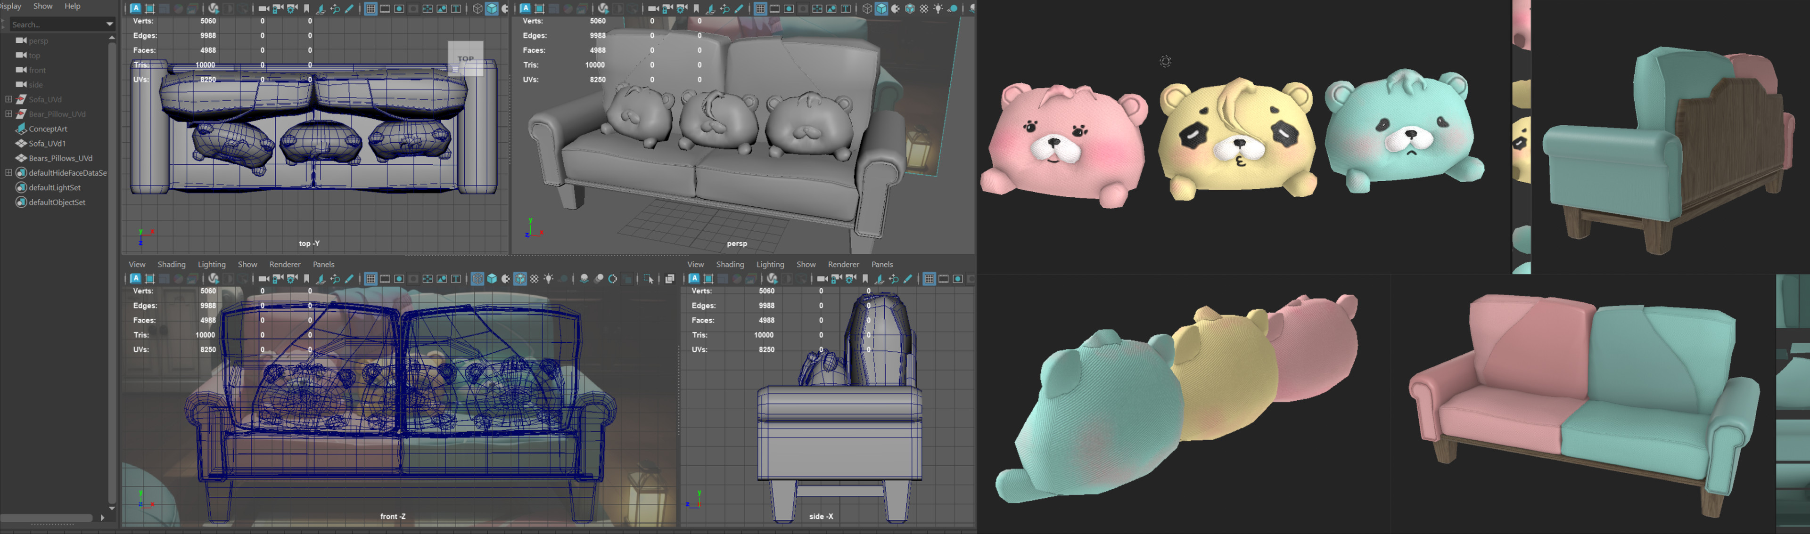Click grease pencil icon in side-view toolbar
Screen dimensions: 1810x534
click(x=908, y=279)
